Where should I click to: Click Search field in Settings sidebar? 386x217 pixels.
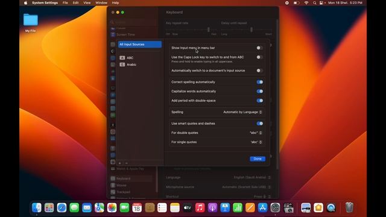[x=133, y=22]
